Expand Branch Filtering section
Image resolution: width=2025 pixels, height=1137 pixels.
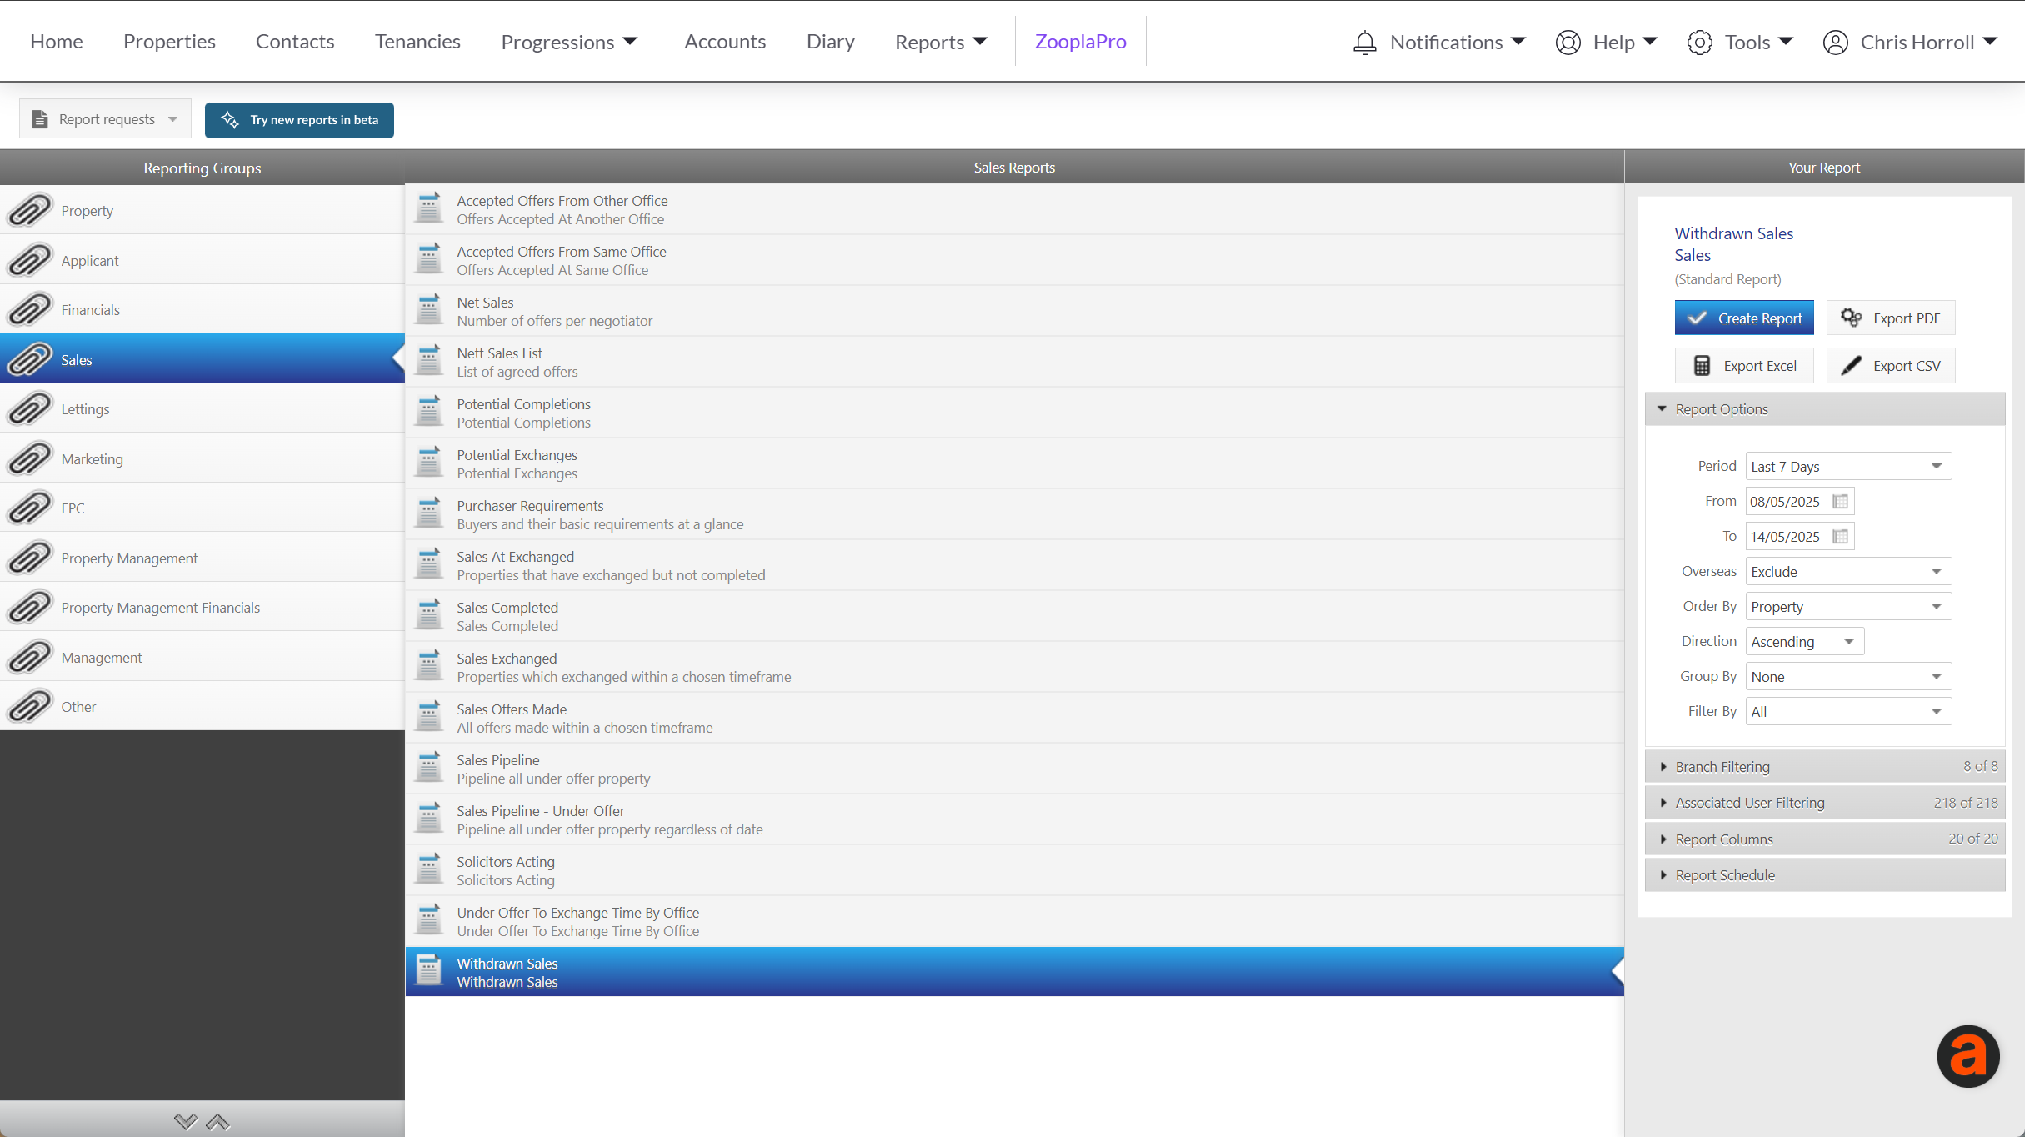pos(1825,766)
